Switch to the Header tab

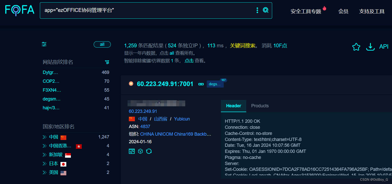[x=234, y=106]
